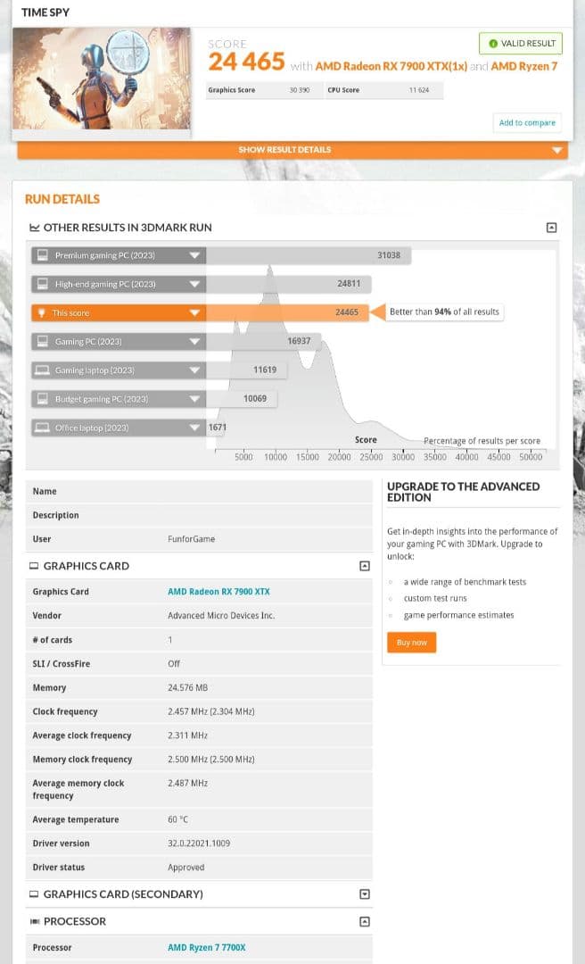The height and width of the screenshot is (964, 585).
Task: Open the Premium gaming PC (2023) dropdown
Action: [194, 255]
